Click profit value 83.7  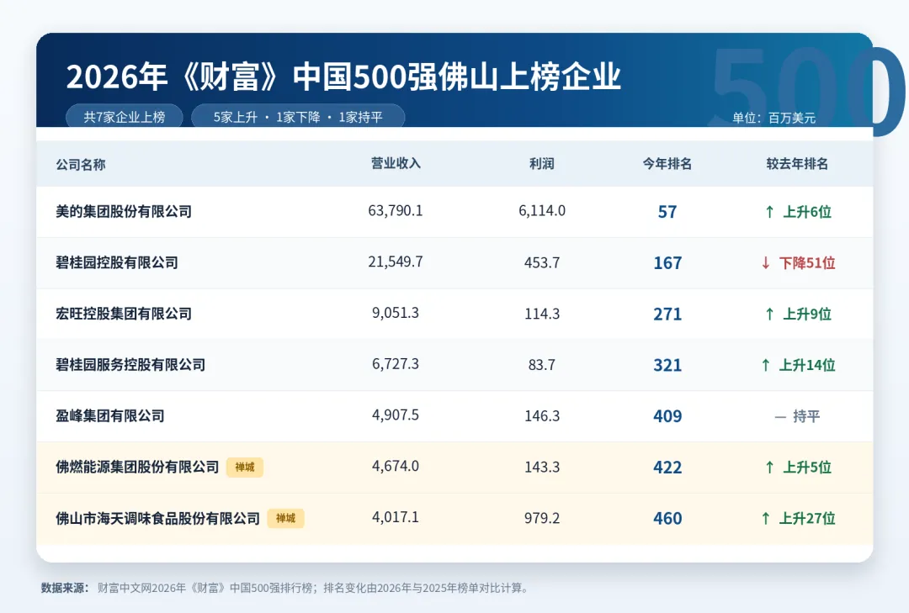(x=542, y=365)
